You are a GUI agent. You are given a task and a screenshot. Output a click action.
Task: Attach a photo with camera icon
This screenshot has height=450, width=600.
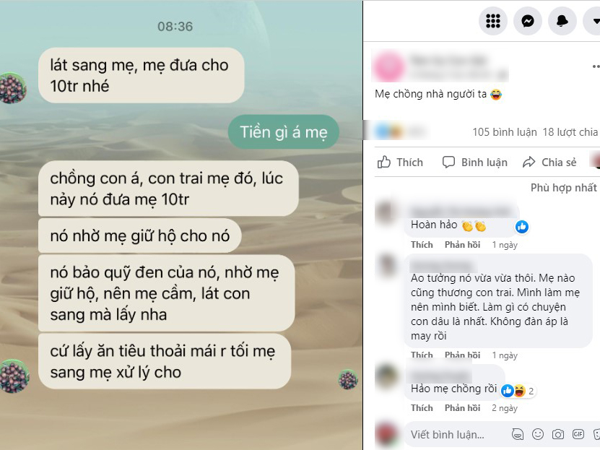tap(558, 434)
